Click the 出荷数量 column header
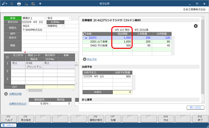Viewport: 209px width, 128px height. [x=162, y=34]
